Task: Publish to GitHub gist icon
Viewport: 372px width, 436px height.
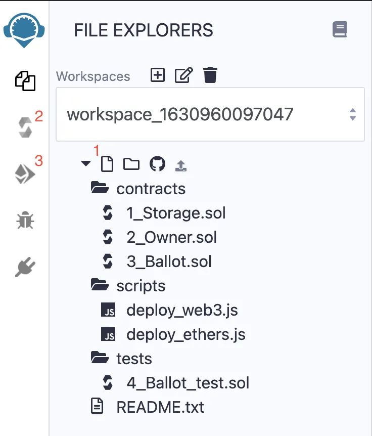Action: click(158, 164)
